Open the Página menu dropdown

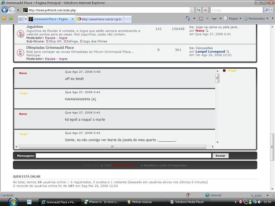(233, 19)
